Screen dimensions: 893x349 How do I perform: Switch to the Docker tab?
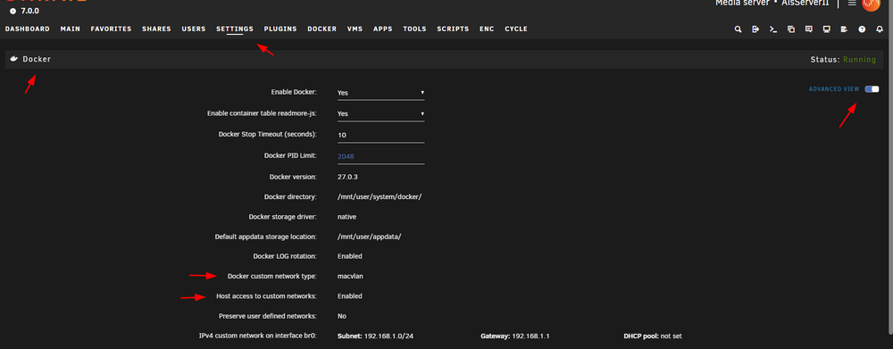click(321, 29)
